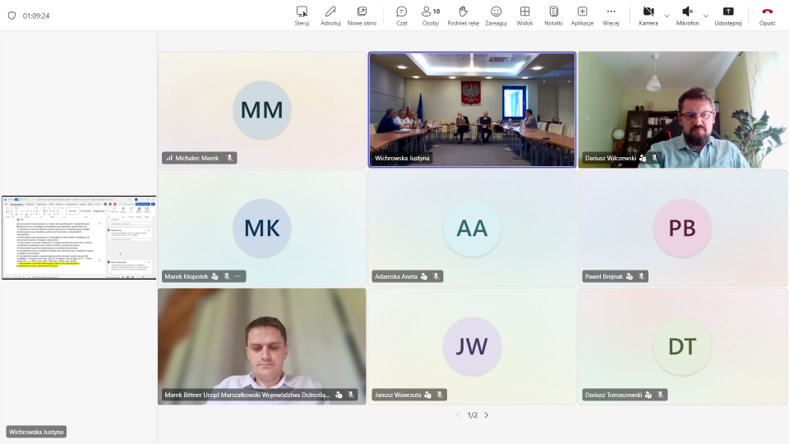
Task: Open the Czat panel
Action: pos(402,16)
